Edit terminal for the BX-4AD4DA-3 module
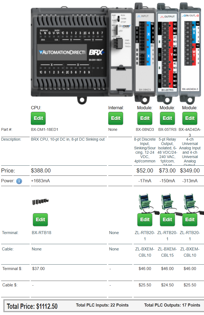 click(190, 220)
